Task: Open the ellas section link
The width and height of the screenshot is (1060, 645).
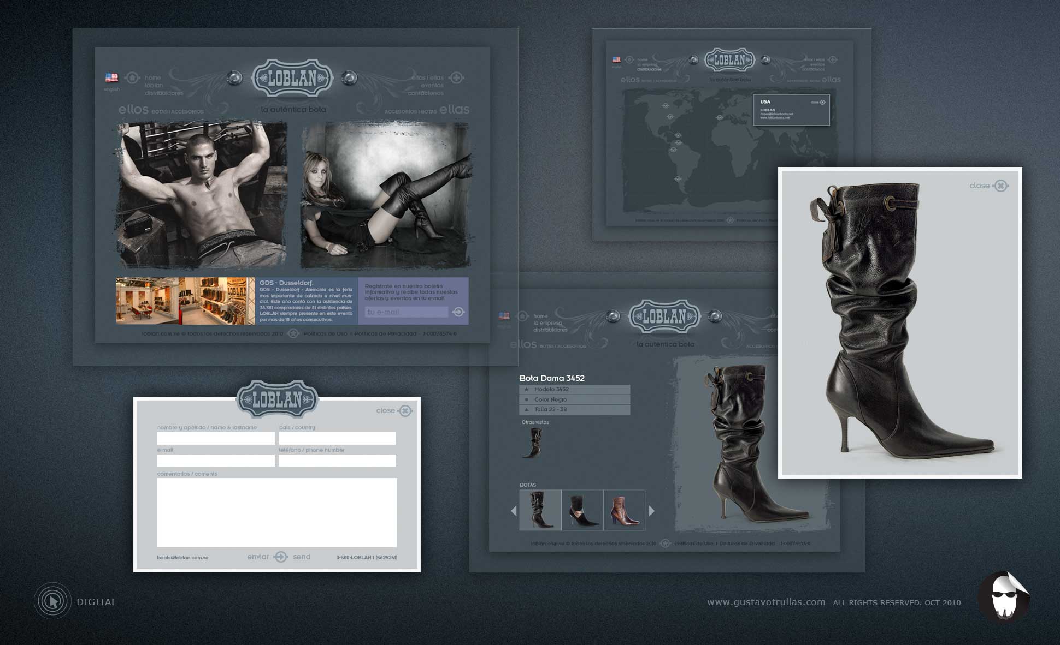Action: click(x=455, y=110)
